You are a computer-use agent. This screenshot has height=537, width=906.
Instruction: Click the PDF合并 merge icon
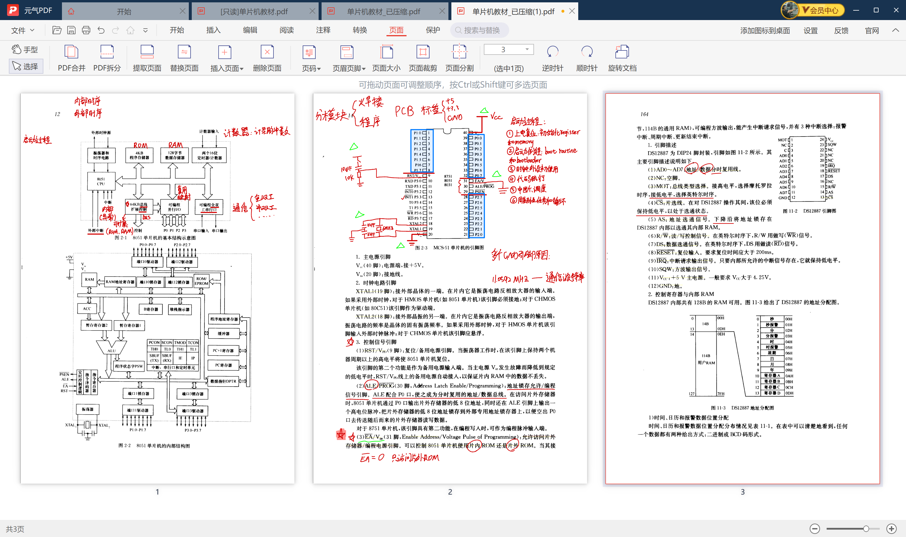(71, 58)
